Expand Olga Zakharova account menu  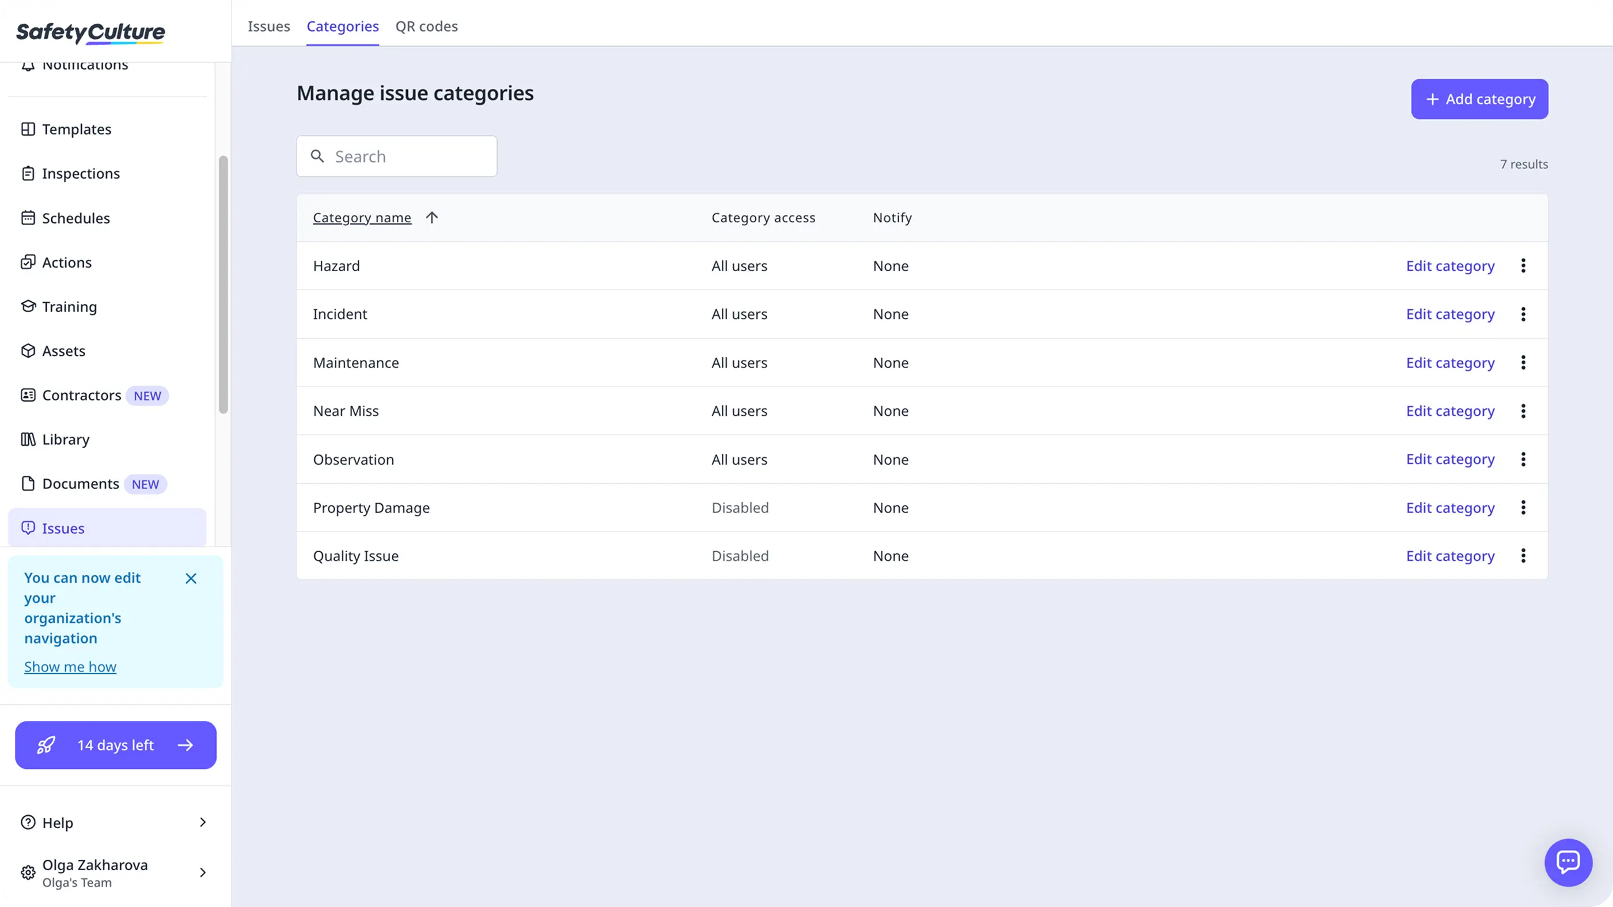[202, 872]
